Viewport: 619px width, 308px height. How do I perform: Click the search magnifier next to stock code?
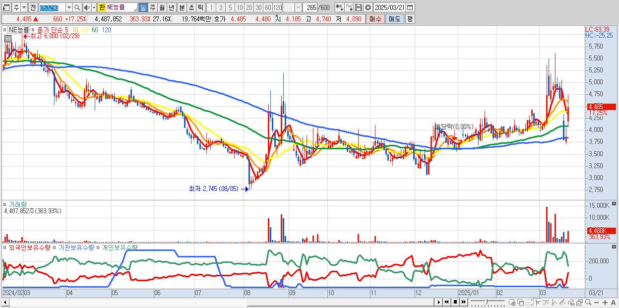(x=78, y=7)
